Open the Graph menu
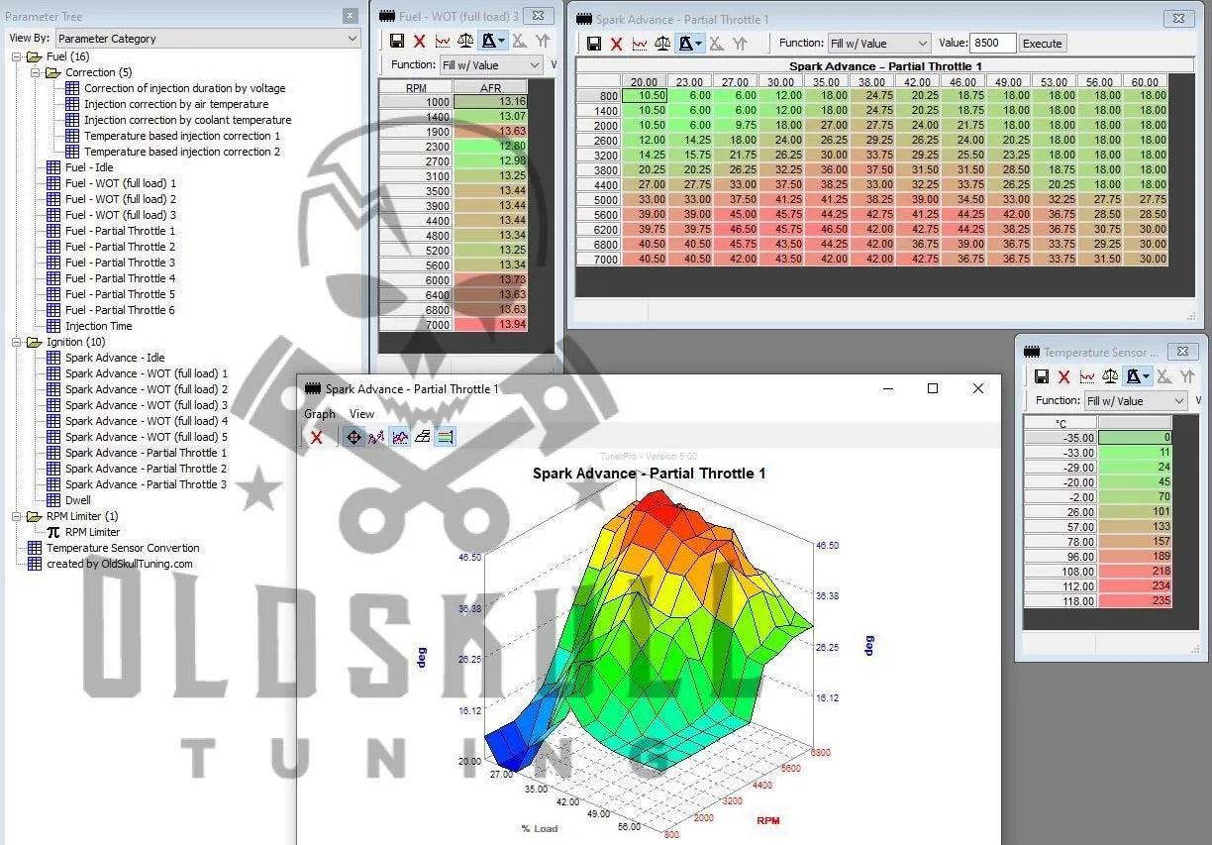The image size is (1212, 845). [x=320, y=414]
